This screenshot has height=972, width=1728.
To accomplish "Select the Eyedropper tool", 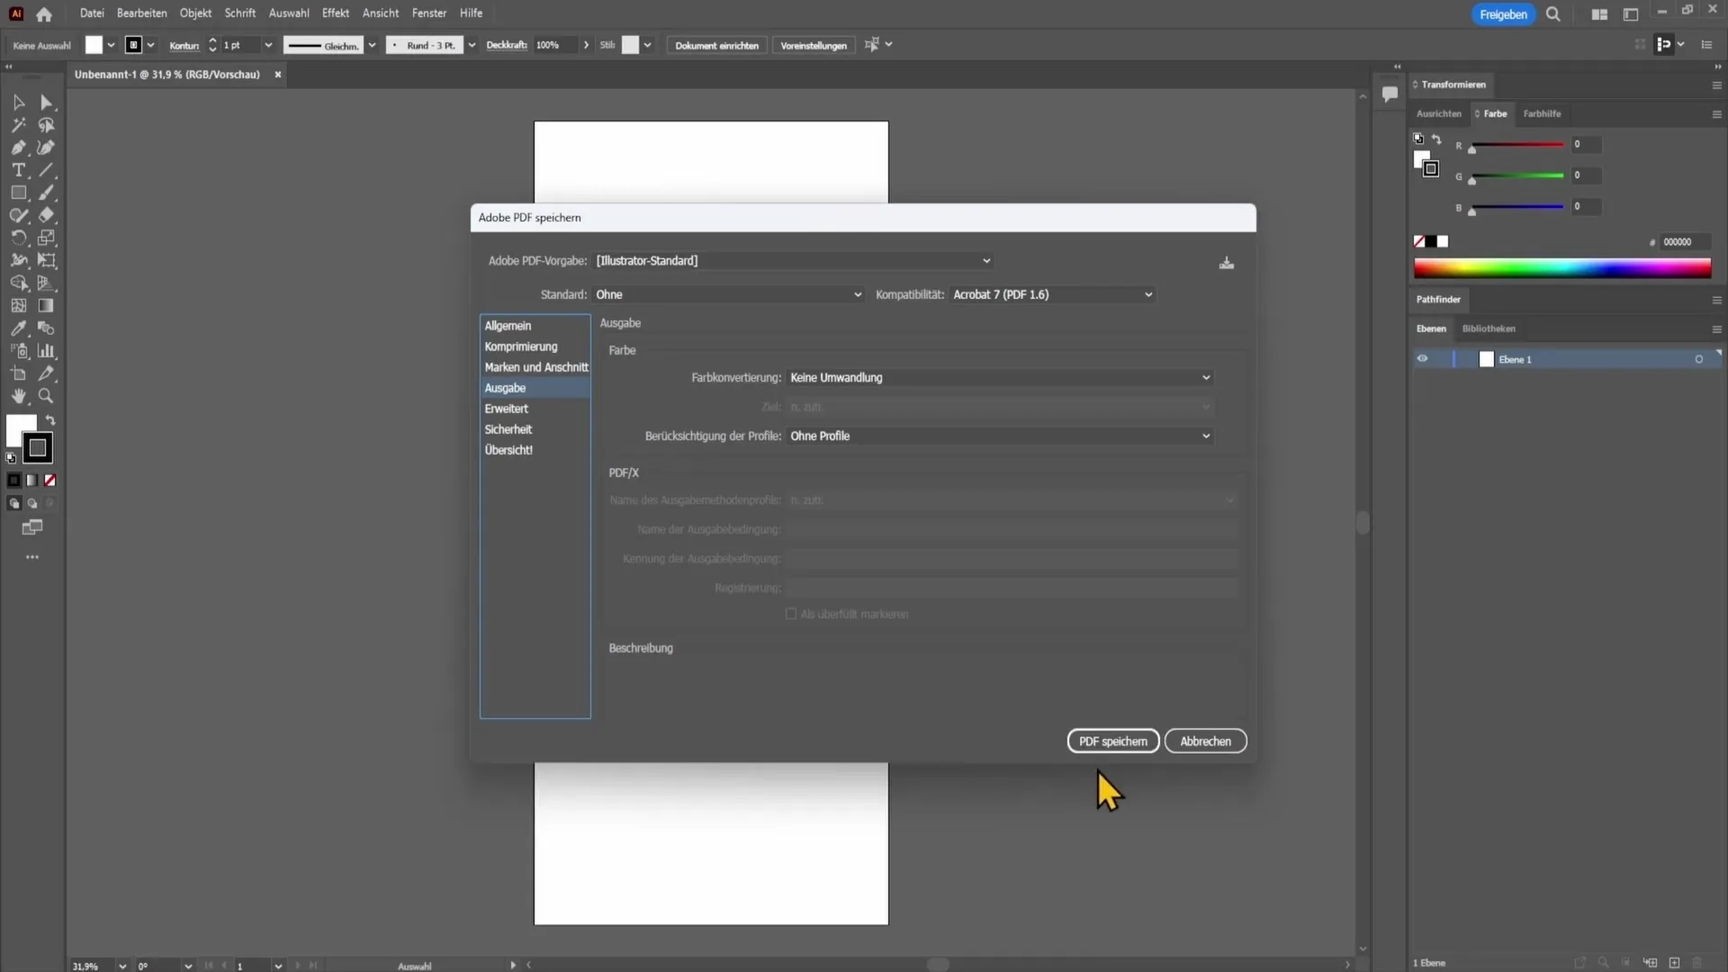I will click(19, 328).
